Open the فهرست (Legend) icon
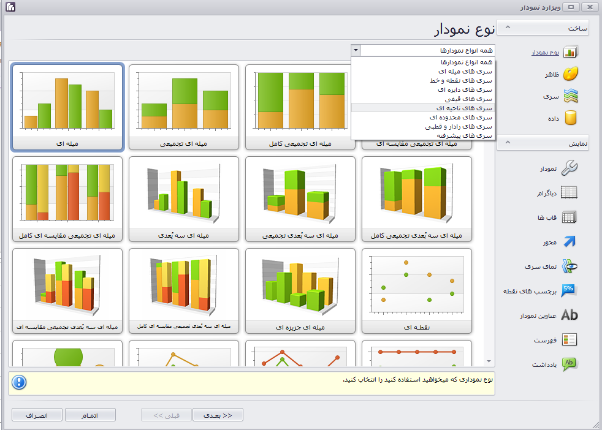The width and height of the screenshot is (602, 430). pos(570,339)
